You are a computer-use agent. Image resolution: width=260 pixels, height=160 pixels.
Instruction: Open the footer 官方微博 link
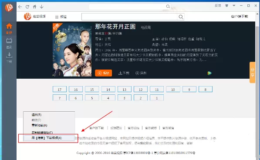[x=151, y=128]
